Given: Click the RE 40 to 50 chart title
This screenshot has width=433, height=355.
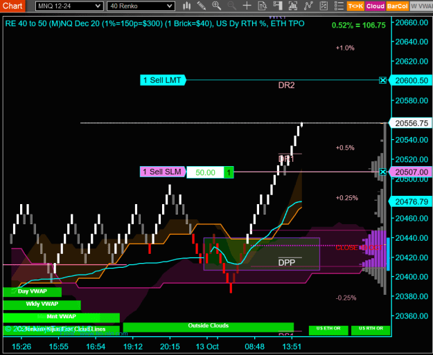Looking at the screenshot, I should pos(154,24).
